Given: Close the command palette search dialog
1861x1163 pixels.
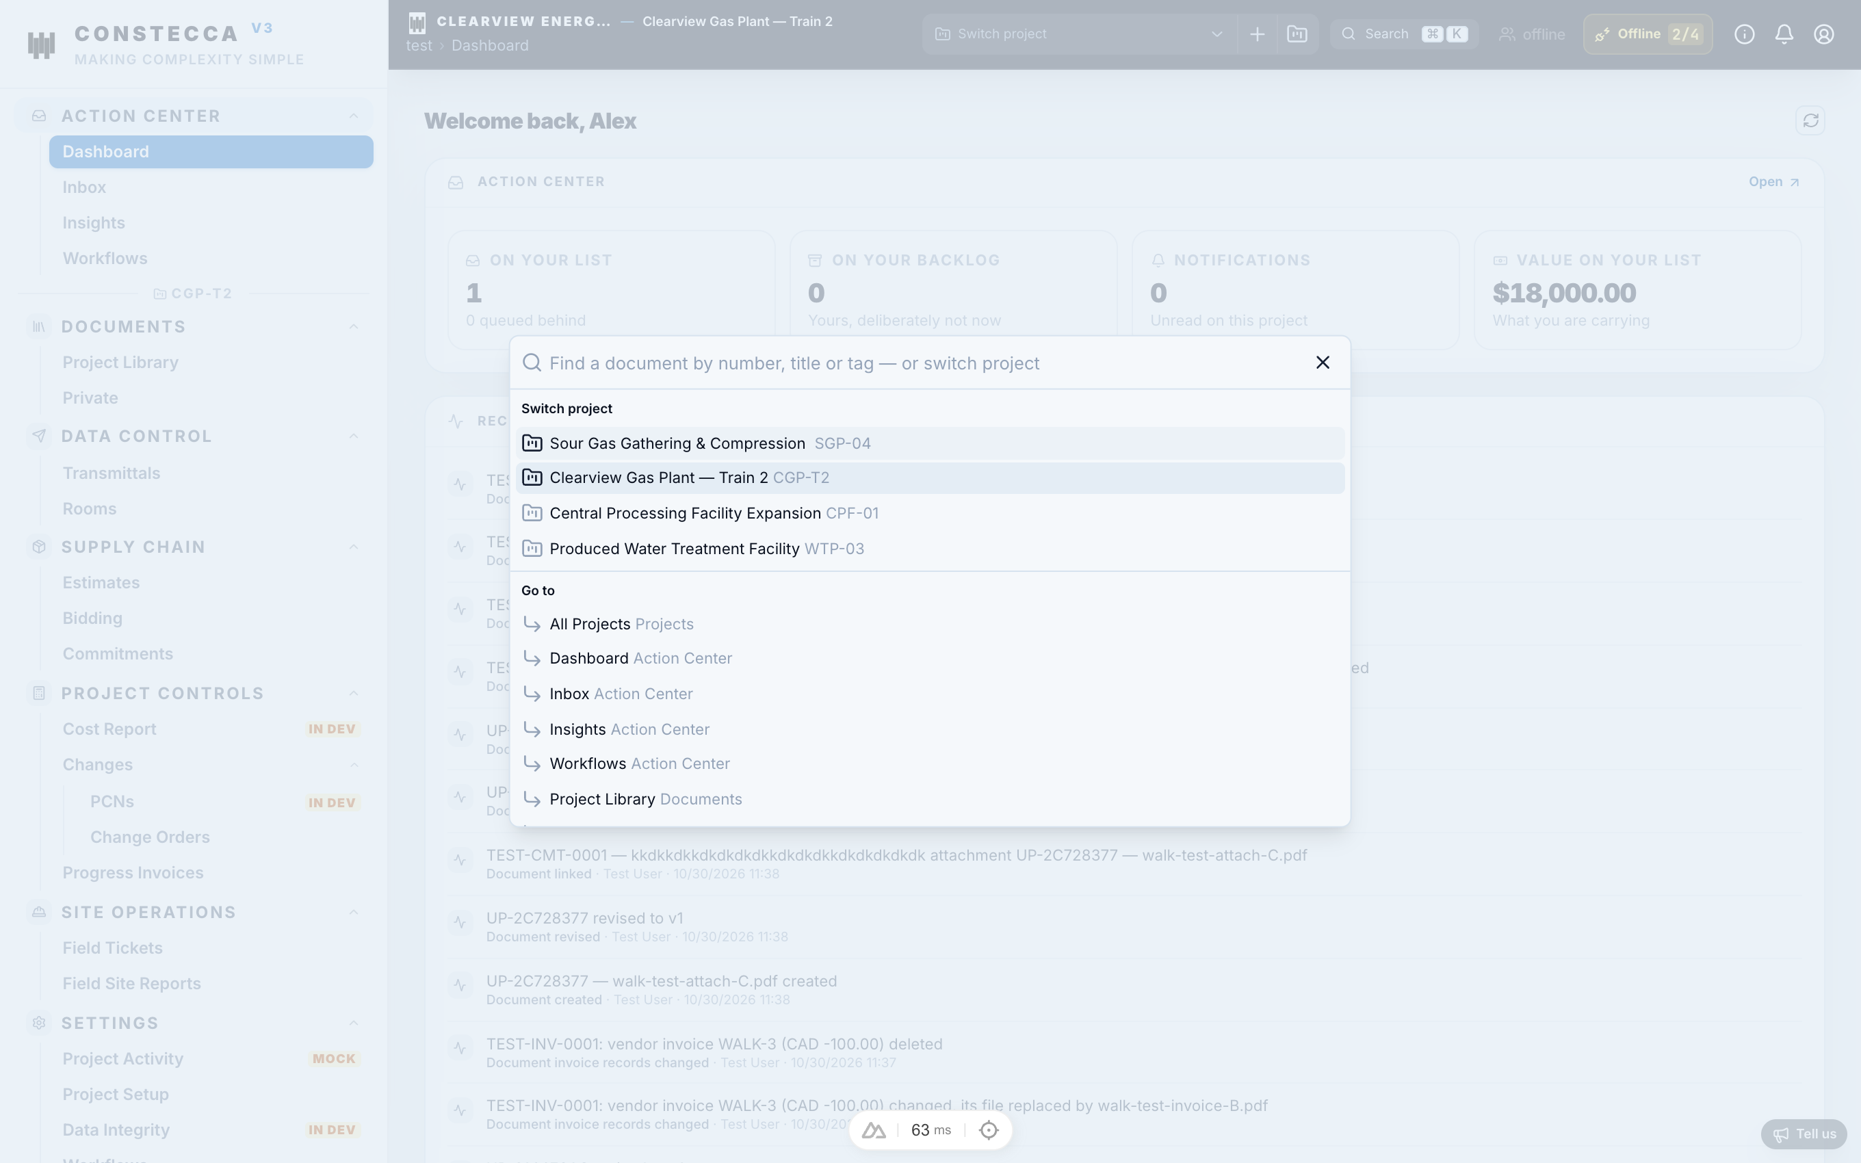Looking at the screenshot, I should coord(1322,363).
